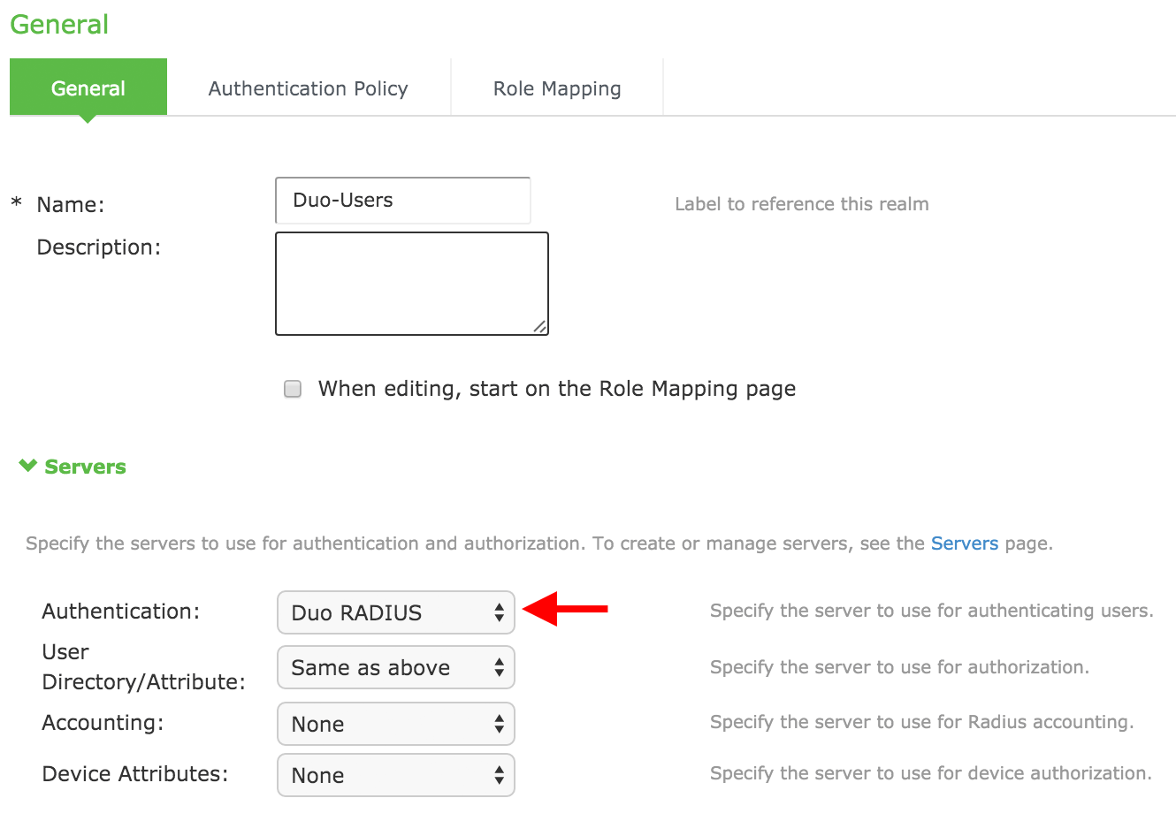Click the 'Authentication:' field label

(120, 612)
